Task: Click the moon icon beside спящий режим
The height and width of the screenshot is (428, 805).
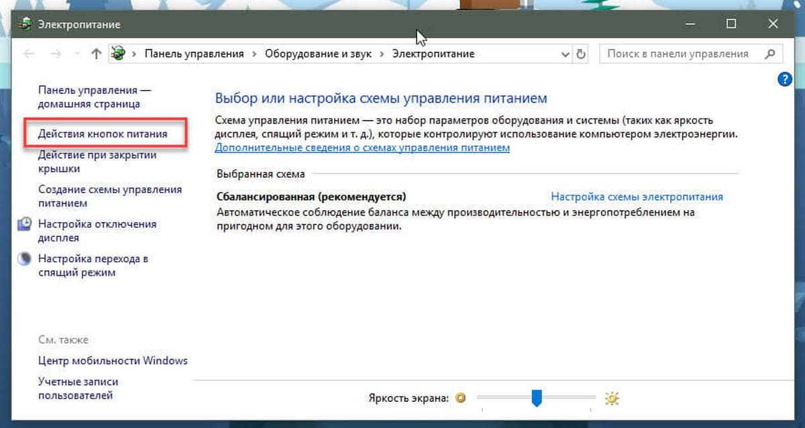Action: [x=25, y=259]
